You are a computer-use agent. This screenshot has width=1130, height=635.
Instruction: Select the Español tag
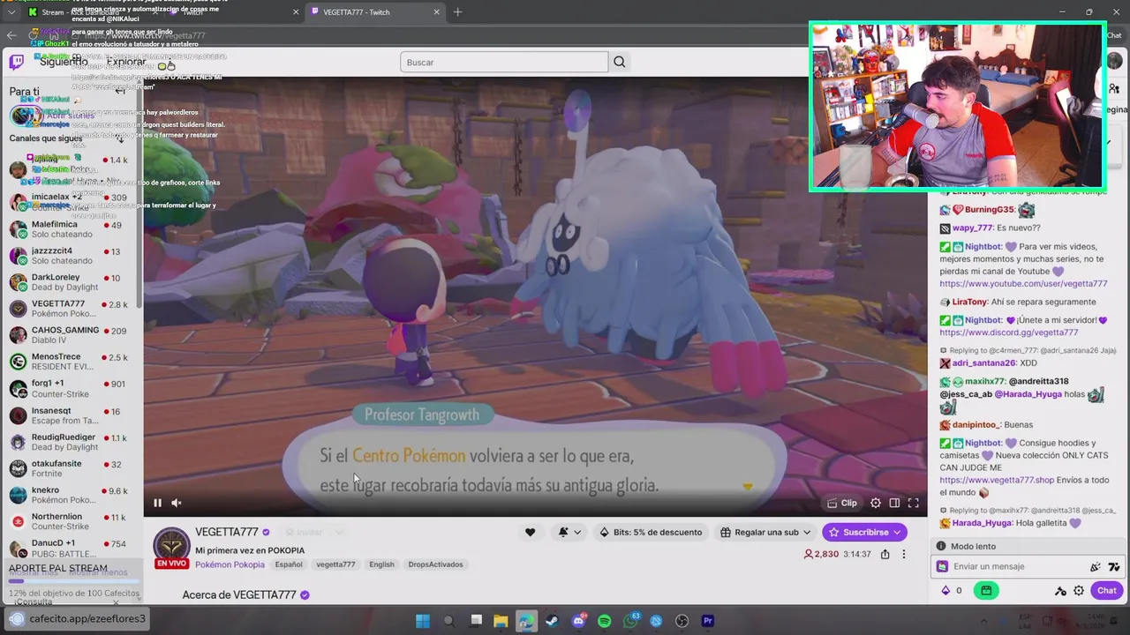coord(289,564)
